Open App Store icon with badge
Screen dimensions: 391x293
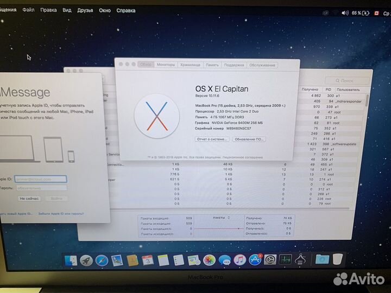255,260
